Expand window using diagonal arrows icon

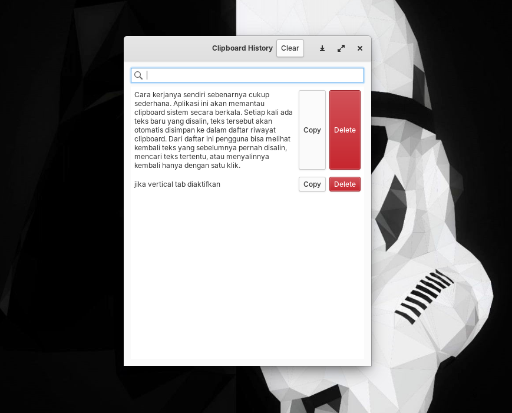[x=341, y=48]
